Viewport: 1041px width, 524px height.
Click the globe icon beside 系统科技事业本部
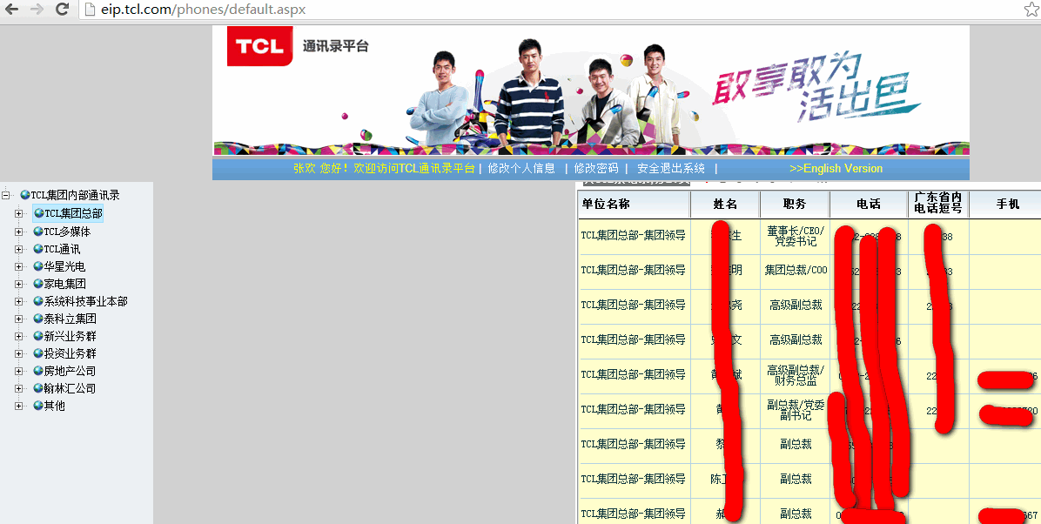pyautogui.click(x=38, y=301)
